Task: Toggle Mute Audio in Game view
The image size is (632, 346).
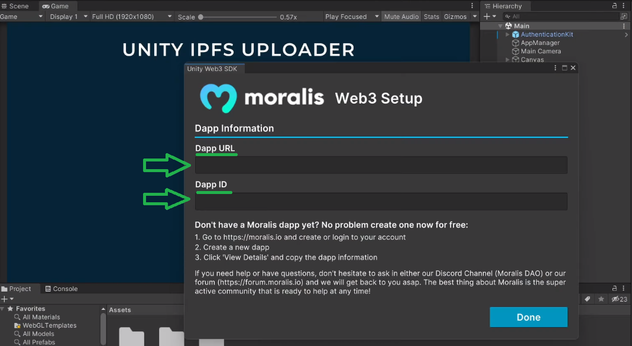Action: (401, 17)
